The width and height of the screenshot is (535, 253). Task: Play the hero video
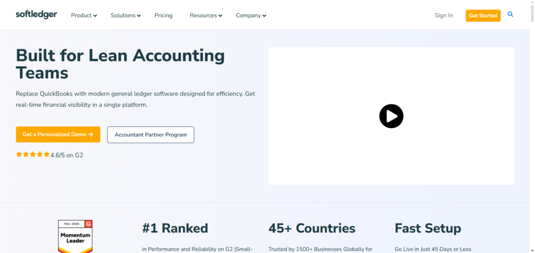pos(391,116)
